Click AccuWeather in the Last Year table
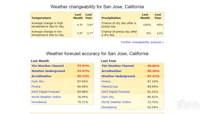Viewport: 204px width, 114px height. pyautogui.click(x=111, y=71)
